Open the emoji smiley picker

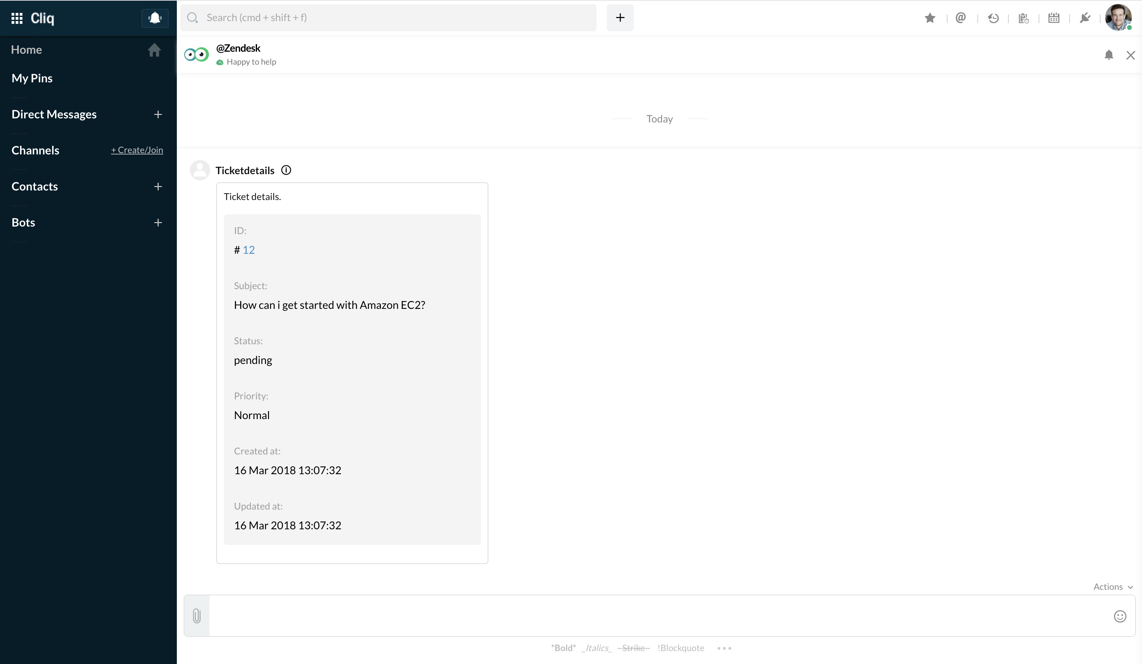point(1120,616)
